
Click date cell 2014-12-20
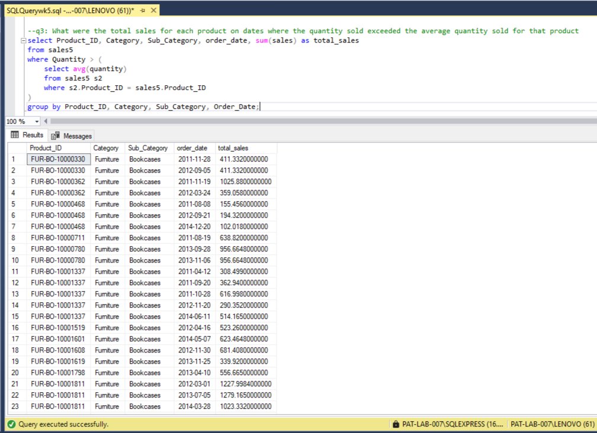[x=194, y=227]
